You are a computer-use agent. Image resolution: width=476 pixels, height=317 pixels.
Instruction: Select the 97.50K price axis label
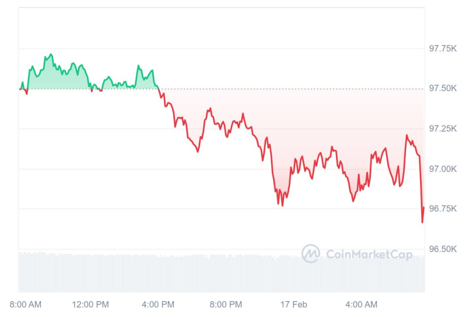443,89
